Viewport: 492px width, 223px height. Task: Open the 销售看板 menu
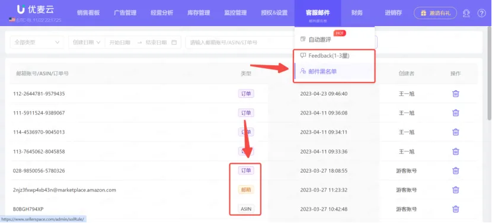pyautogui.click(x=88, y=13)
